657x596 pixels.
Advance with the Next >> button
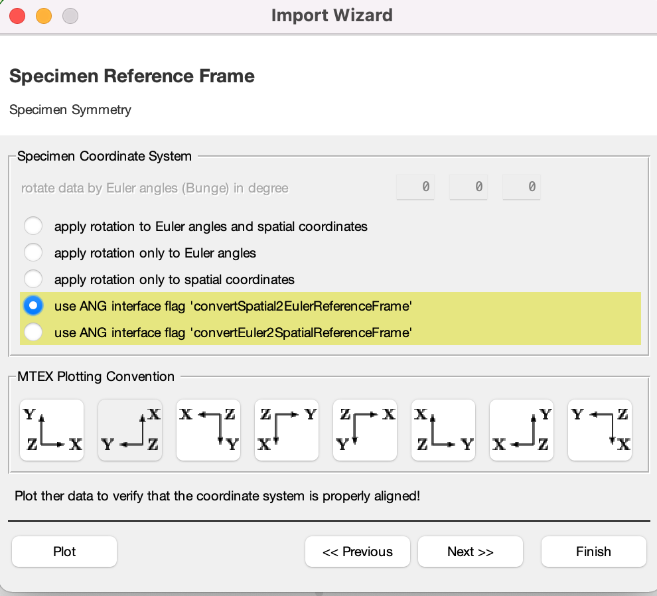coord(471,552)
